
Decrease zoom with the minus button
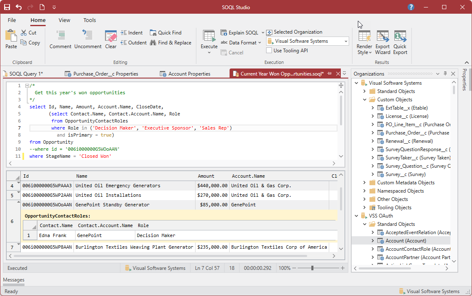294,268
